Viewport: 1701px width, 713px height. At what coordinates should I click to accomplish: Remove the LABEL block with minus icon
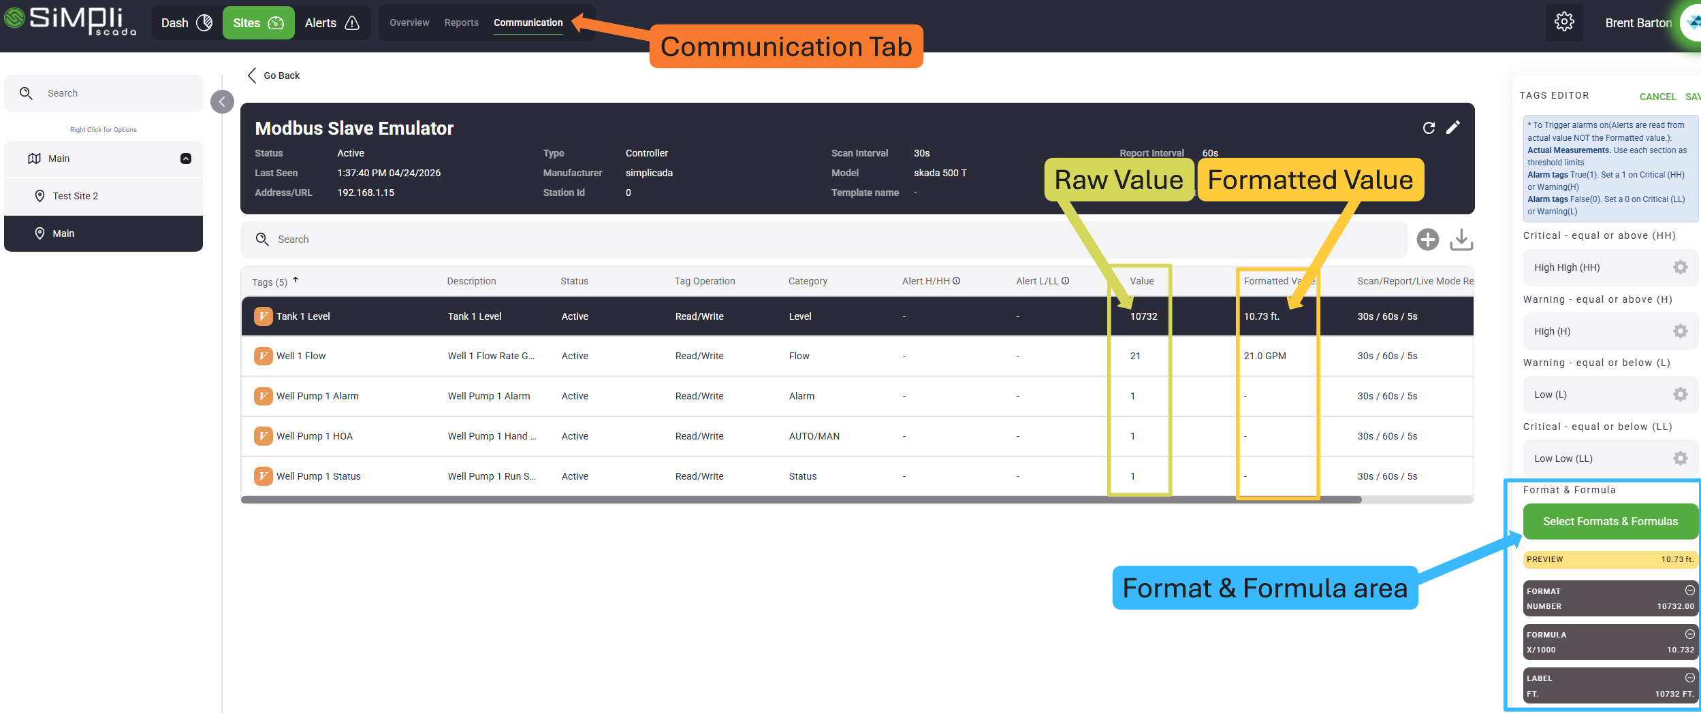(x=1689, y=678)
